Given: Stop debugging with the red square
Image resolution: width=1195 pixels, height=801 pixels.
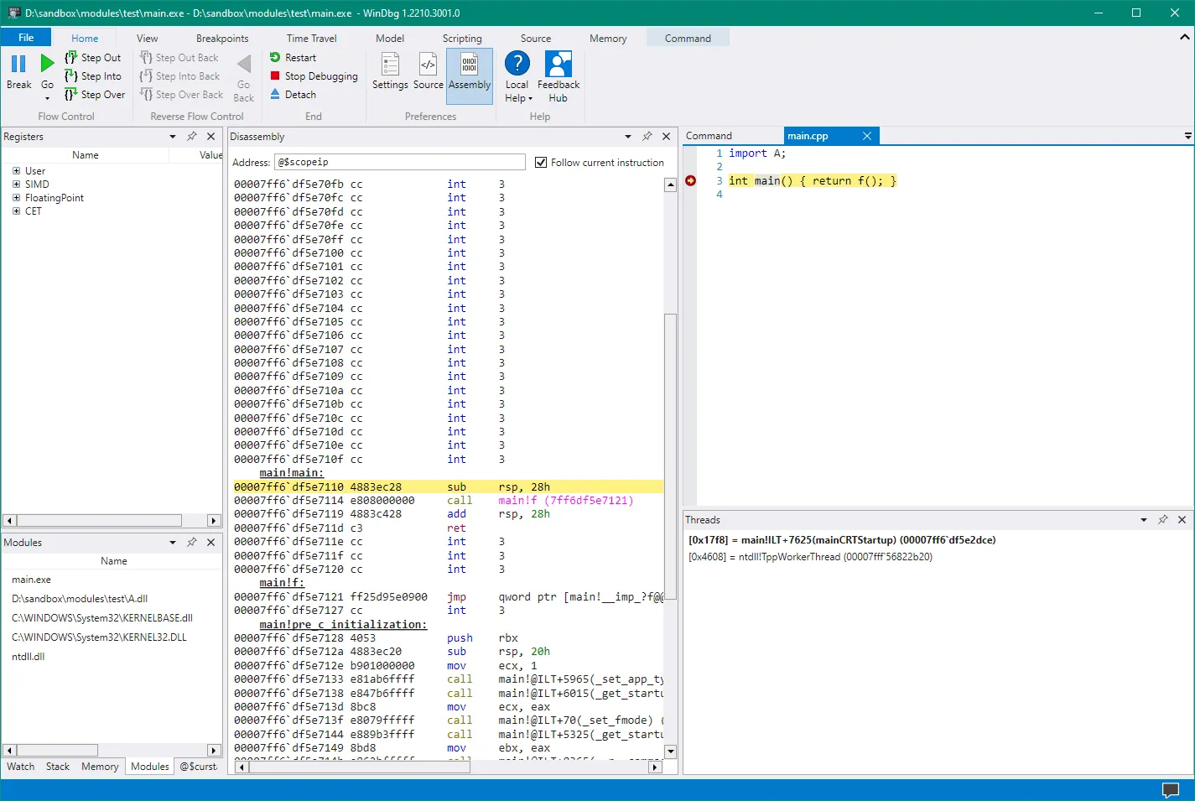Looking at the screenshot, I should click(275, 76).
